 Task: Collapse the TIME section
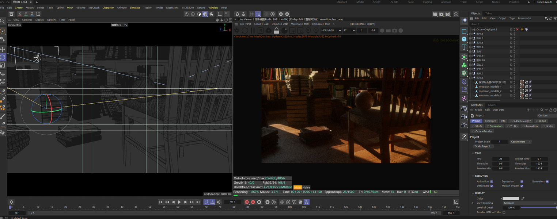click(x=473, y=153)
